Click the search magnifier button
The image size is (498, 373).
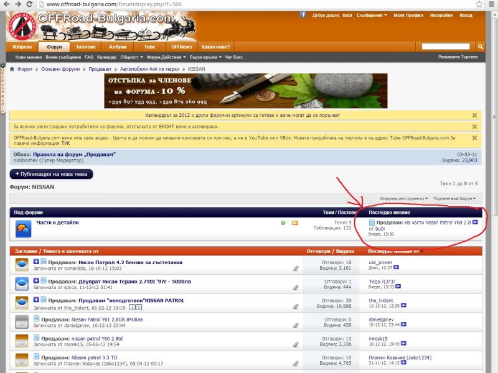[480, 47]
